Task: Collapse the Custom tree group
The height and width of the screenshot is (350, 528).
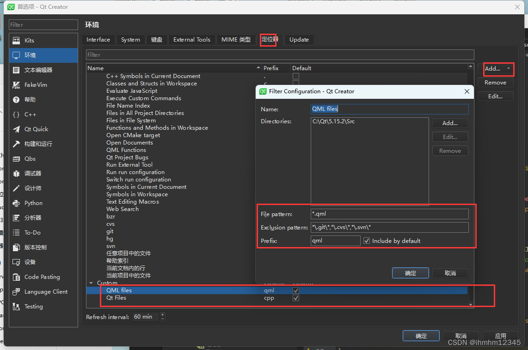Action: 91,283
